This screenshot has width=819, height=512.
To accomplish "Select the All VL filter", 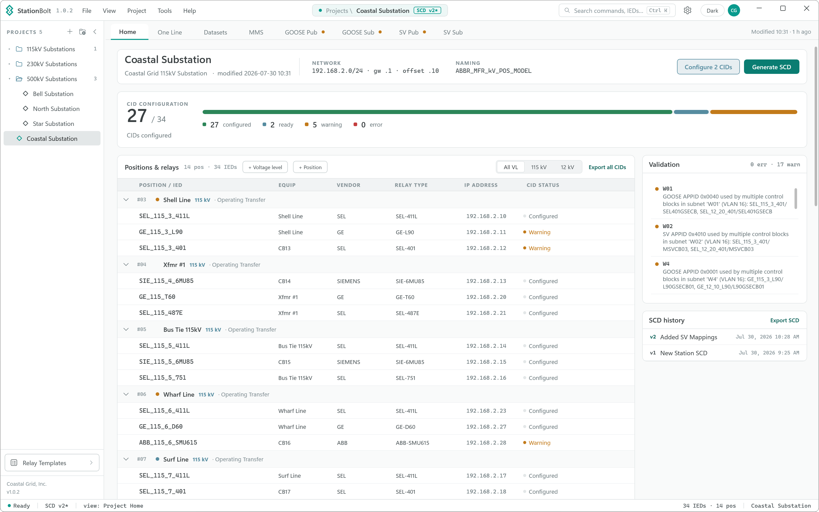I will (511, 167).
